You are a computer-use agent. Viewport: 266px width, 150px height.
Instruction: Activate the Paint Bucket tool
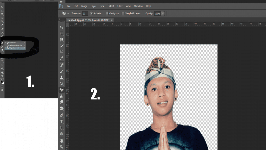tap(62, 96)
